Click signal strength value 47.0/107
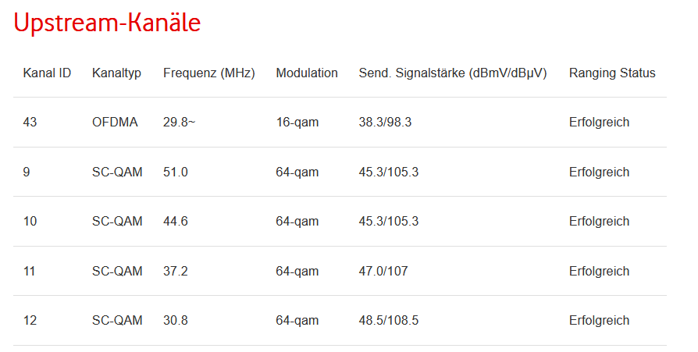The width and height of the screenshot is (698, 352). [383, 272]
